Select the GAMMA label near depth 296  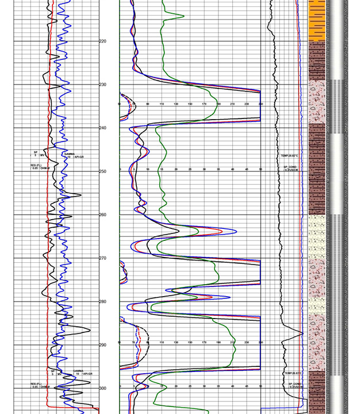click(78, 371)
